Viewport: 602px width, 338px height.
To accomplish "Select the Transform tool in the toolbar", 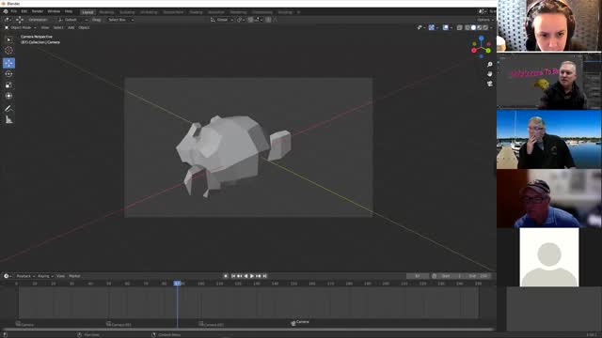I will pos(8,96).
